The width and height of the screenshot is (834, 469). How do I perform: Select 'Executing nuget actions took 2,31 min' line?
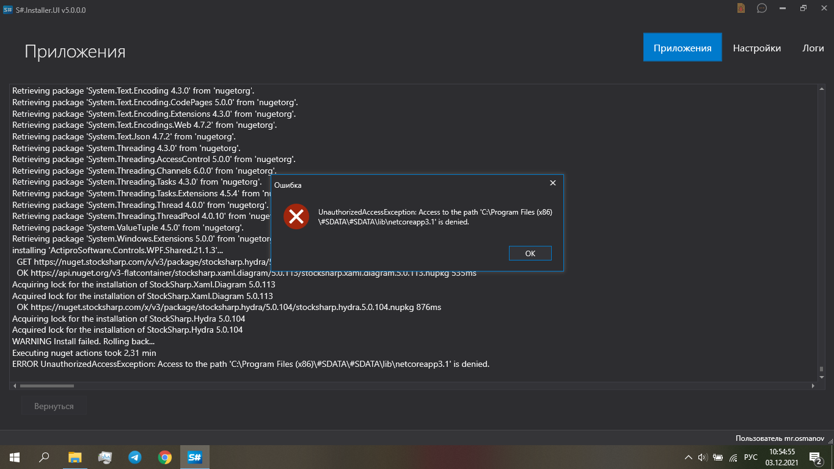tap(84, 353)
